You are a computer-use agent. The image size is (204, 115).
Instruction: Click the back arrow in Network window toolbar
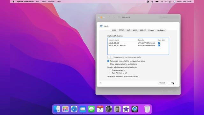pyautogui.click(x=109, y=17)
